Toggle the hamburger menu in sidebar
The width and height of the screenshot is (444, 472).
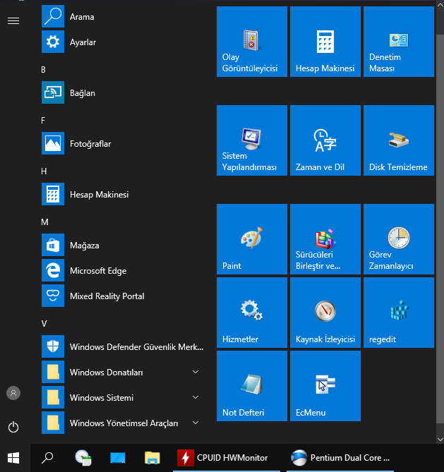pyautogui.click(x=13, y=20)
